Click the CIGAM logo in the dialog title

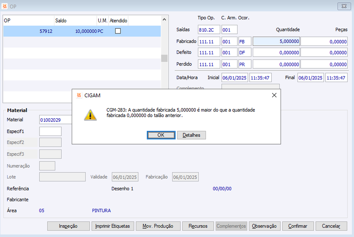[79, 95]
